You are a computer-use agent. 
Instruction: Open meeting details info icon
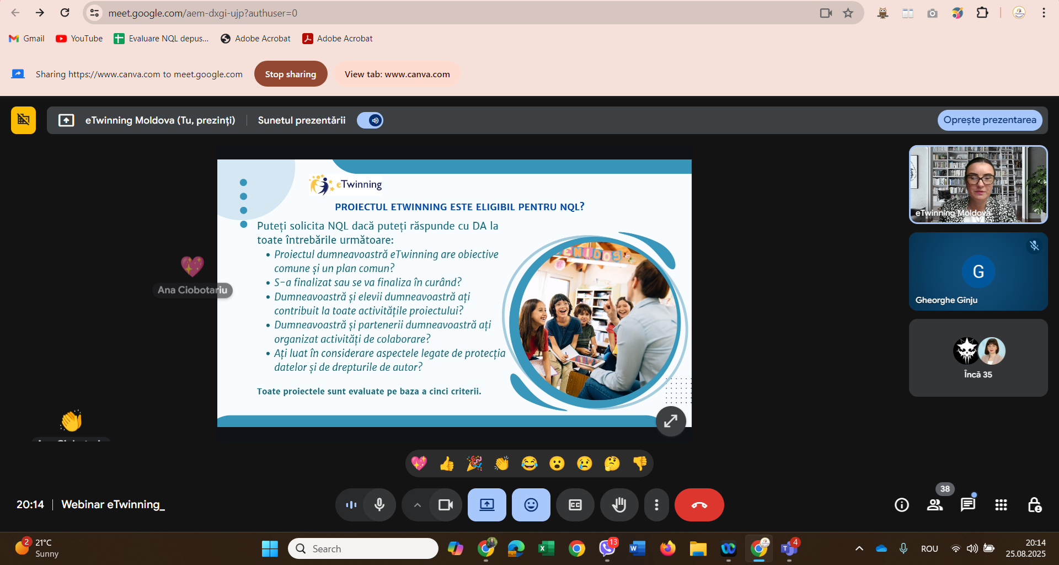click(x=902, y=505)
